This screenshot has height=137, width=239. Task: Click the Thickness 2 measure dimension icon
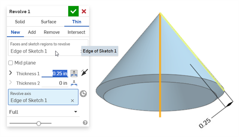74,83
